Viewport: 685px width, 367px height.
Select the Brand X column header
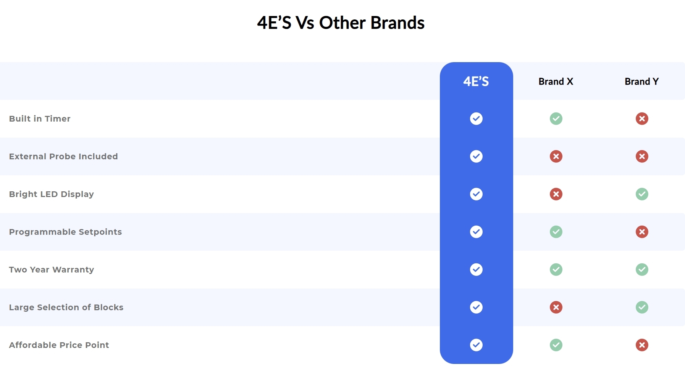[556, 82]
